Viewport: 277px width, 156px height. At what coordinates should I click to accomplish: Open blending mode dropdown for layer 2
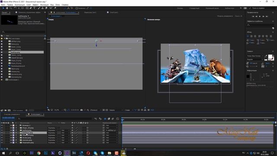pos(52,128)
